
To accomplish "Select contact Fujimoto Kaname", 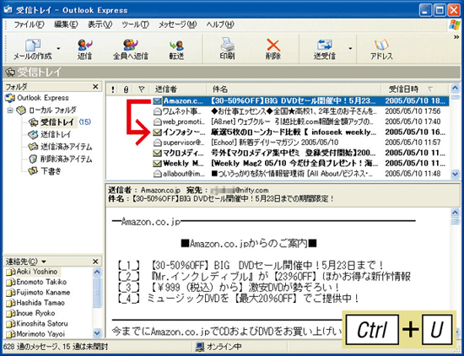I will click(x=38, y=293).
